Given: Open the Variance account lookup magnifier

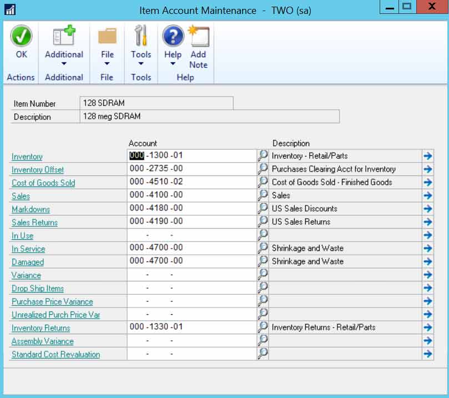Looking at the screenshot, I should [263, 274].
